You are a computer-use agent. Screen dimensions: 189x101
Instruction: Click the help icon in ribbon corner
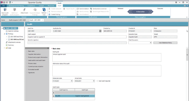(187, 6)
